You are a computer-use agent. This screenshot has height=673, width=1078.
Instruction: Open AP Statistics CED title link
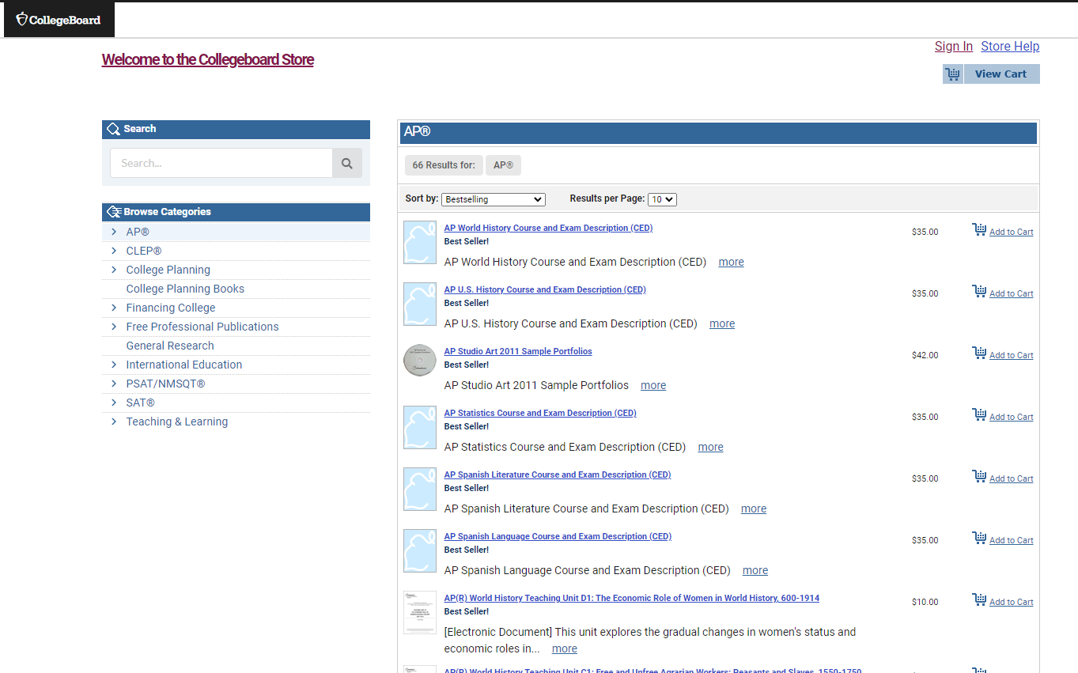pyautogui.click(x=540, y=413)
